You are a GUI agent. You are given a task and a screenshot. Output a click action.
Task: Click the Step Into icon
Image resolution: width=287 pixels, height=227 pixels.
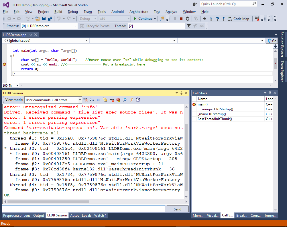[211, 19]
